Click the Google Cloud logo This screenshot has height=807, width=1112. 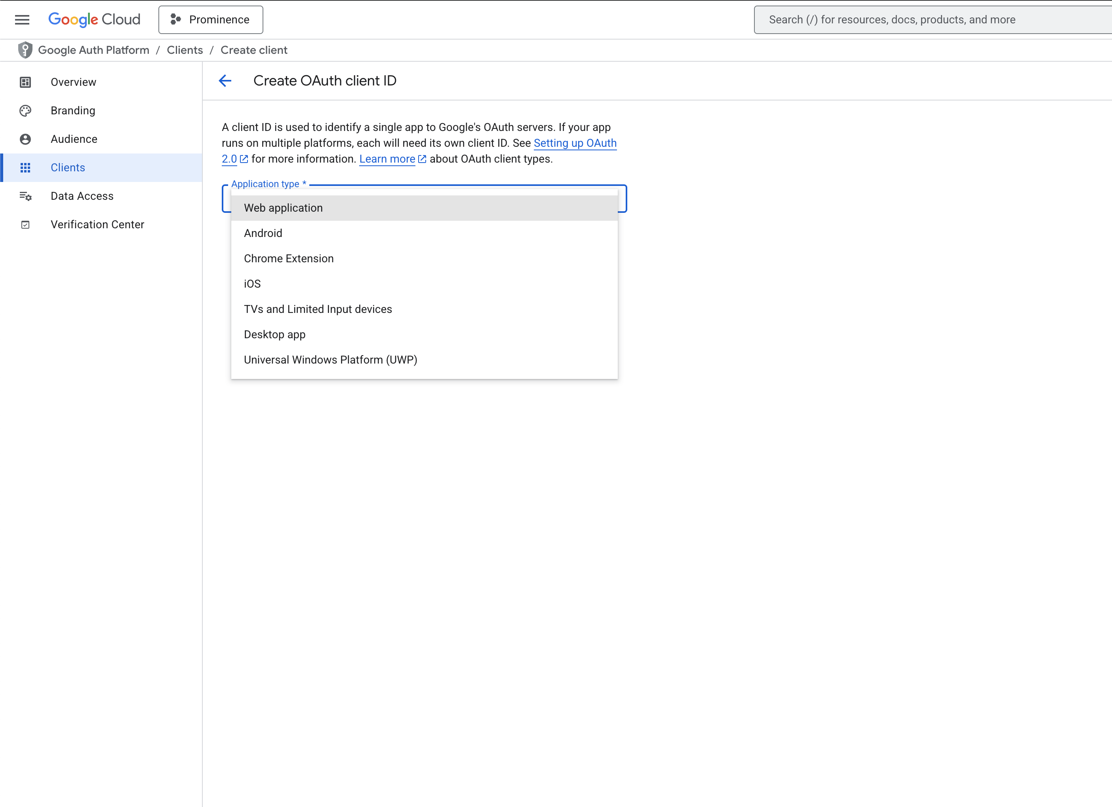[x=94, y=20]
